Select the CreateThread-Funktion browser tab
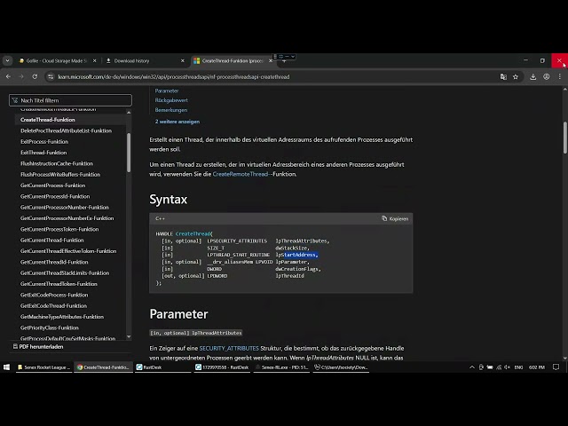This screenshot has width=568, height=426. tap(233, 61)
